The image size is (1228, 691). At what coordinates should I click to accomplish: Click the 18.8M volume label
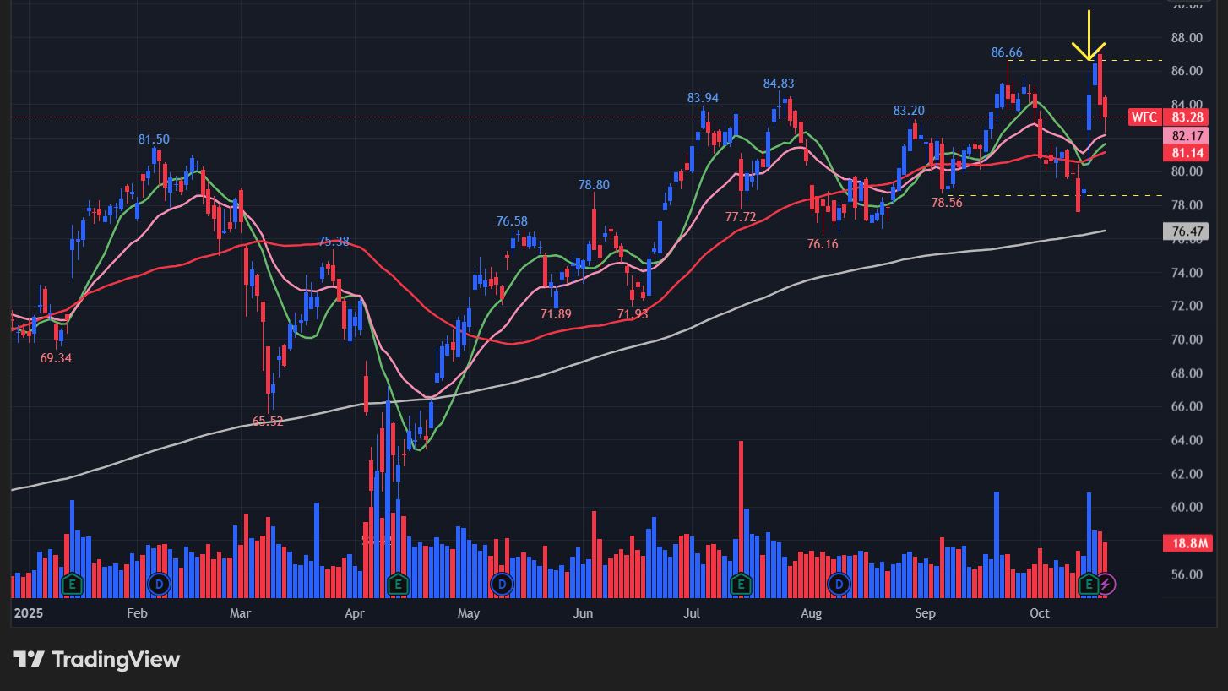click(x=1187, y=543)
